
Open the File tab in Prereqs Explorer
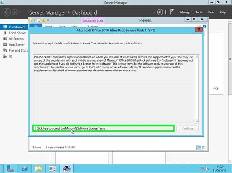click(x=36, y=25)
